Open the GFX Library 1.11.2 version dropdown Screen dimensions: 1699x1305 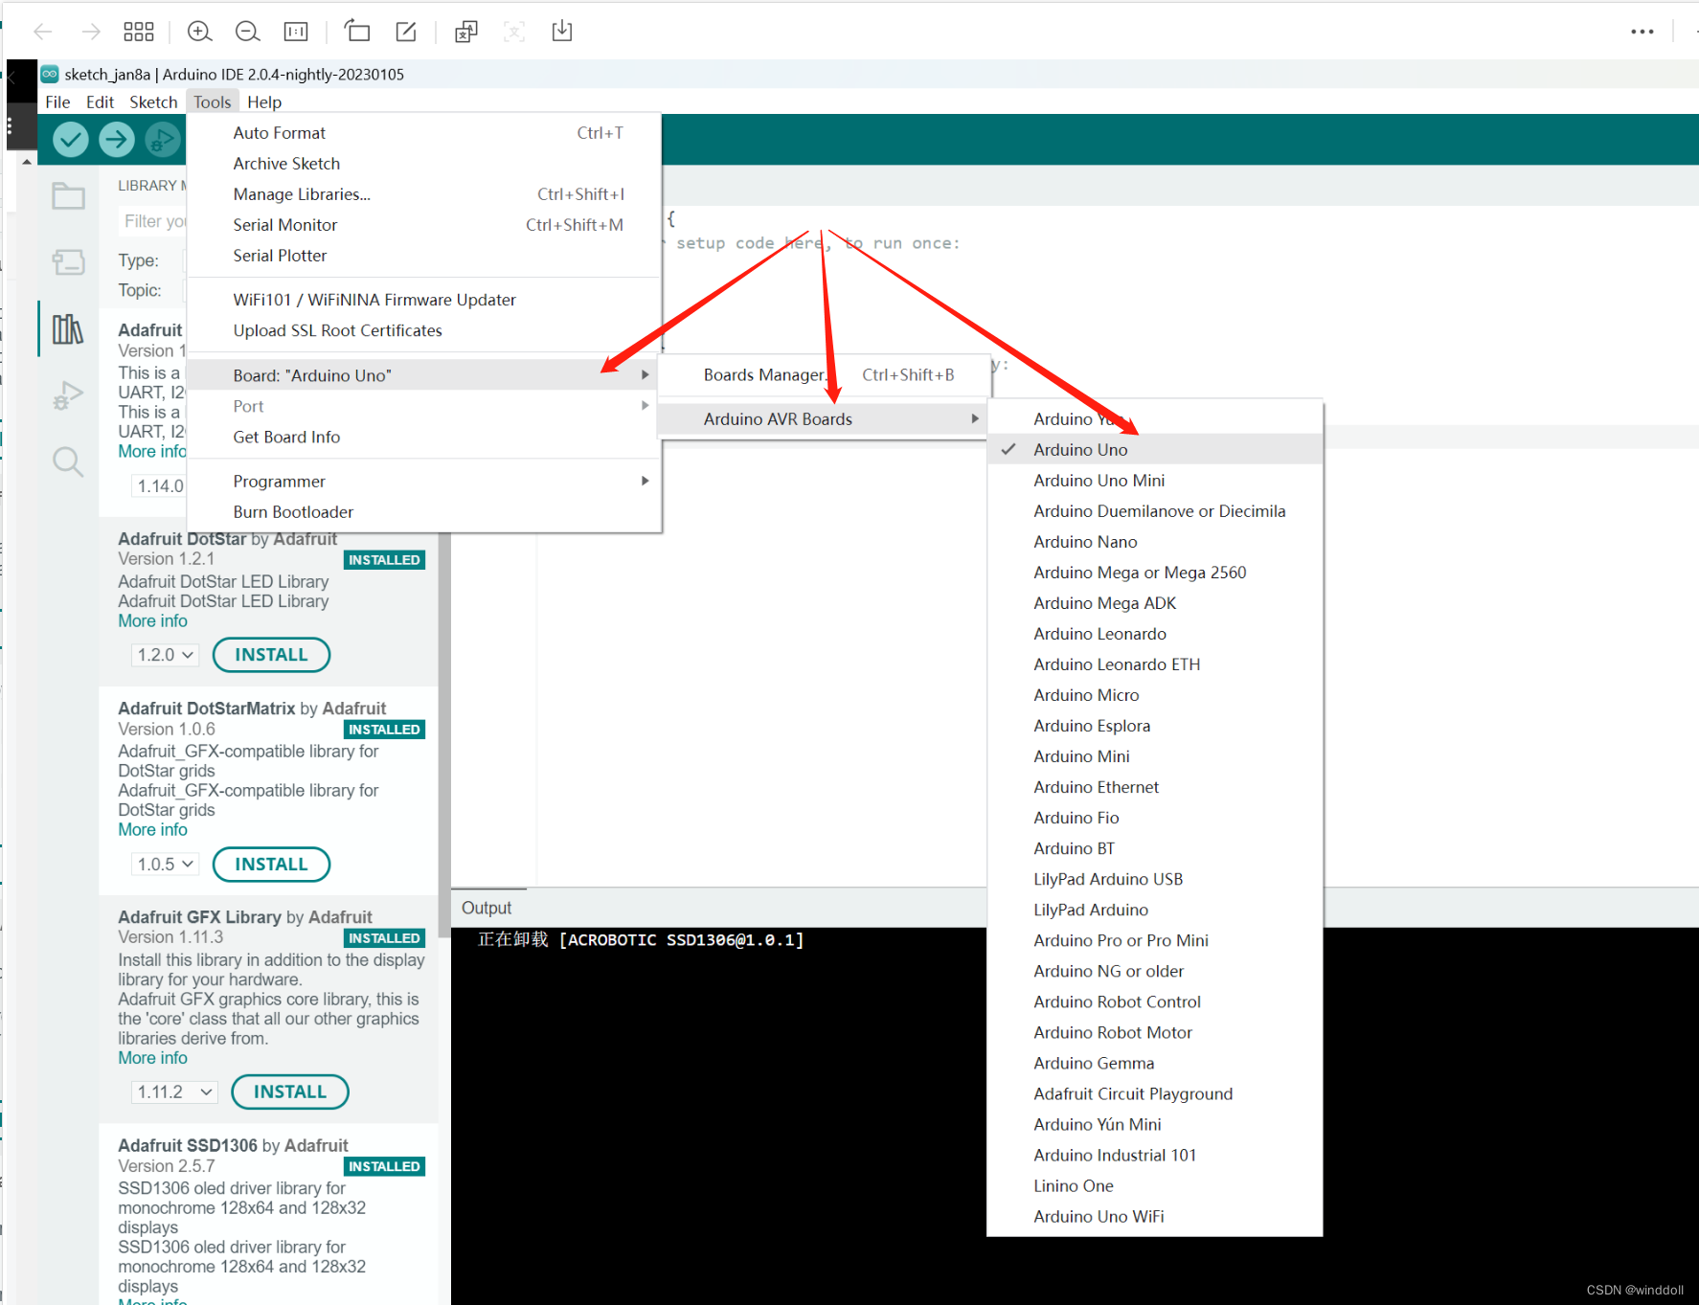point(174,1091)
